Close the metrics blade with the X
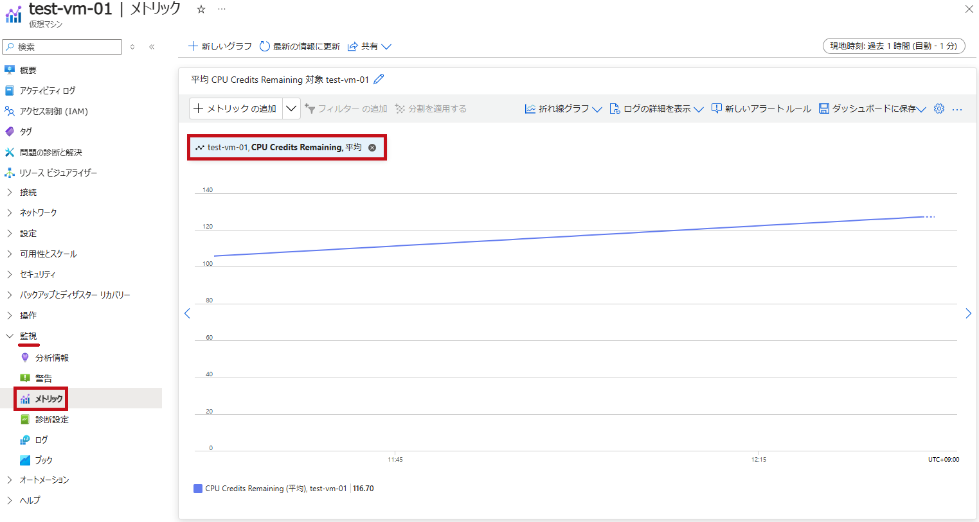979x522 pixels. (x=969, y=9)
